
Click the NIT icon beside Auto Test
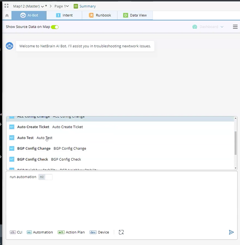[12, 138]
